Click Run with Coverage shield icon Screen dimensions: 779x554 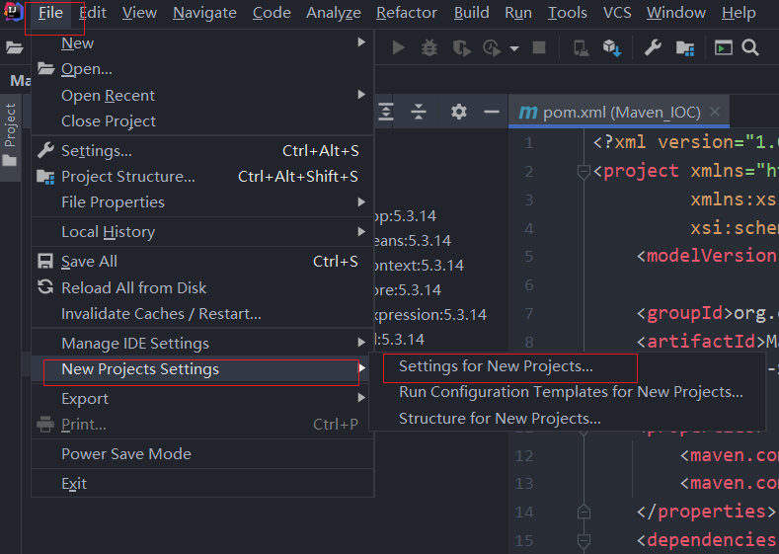pyautogui.click(x=461, y=48)
